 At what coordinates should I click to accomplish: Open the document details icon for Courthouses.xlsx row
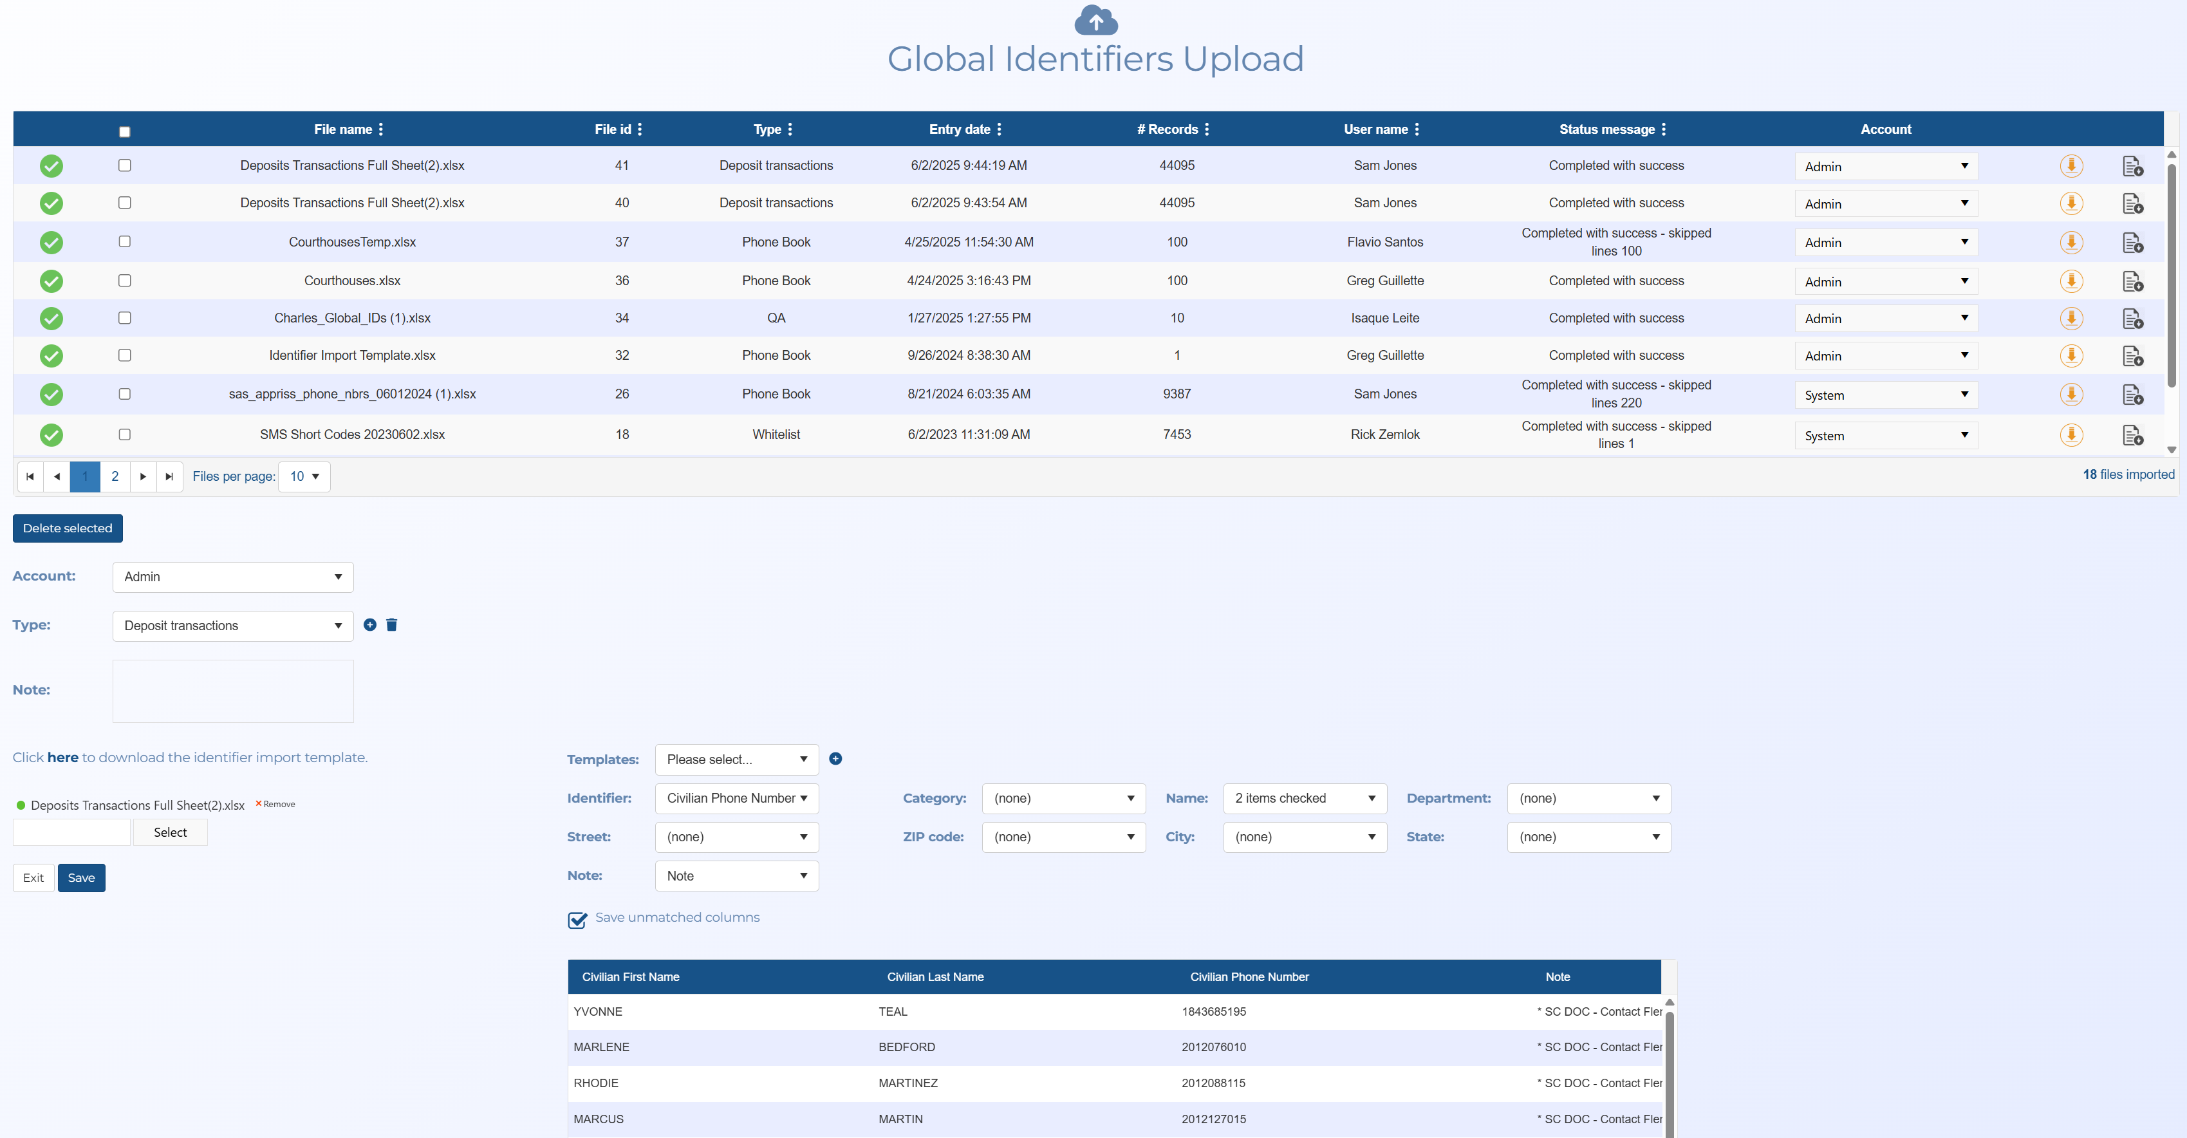2132,281
